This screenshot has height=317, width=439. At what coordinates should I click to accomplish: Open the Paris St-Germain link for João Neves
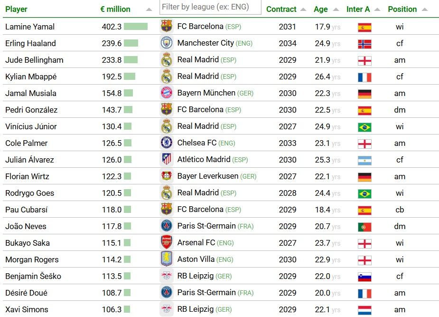pos(206,226)
